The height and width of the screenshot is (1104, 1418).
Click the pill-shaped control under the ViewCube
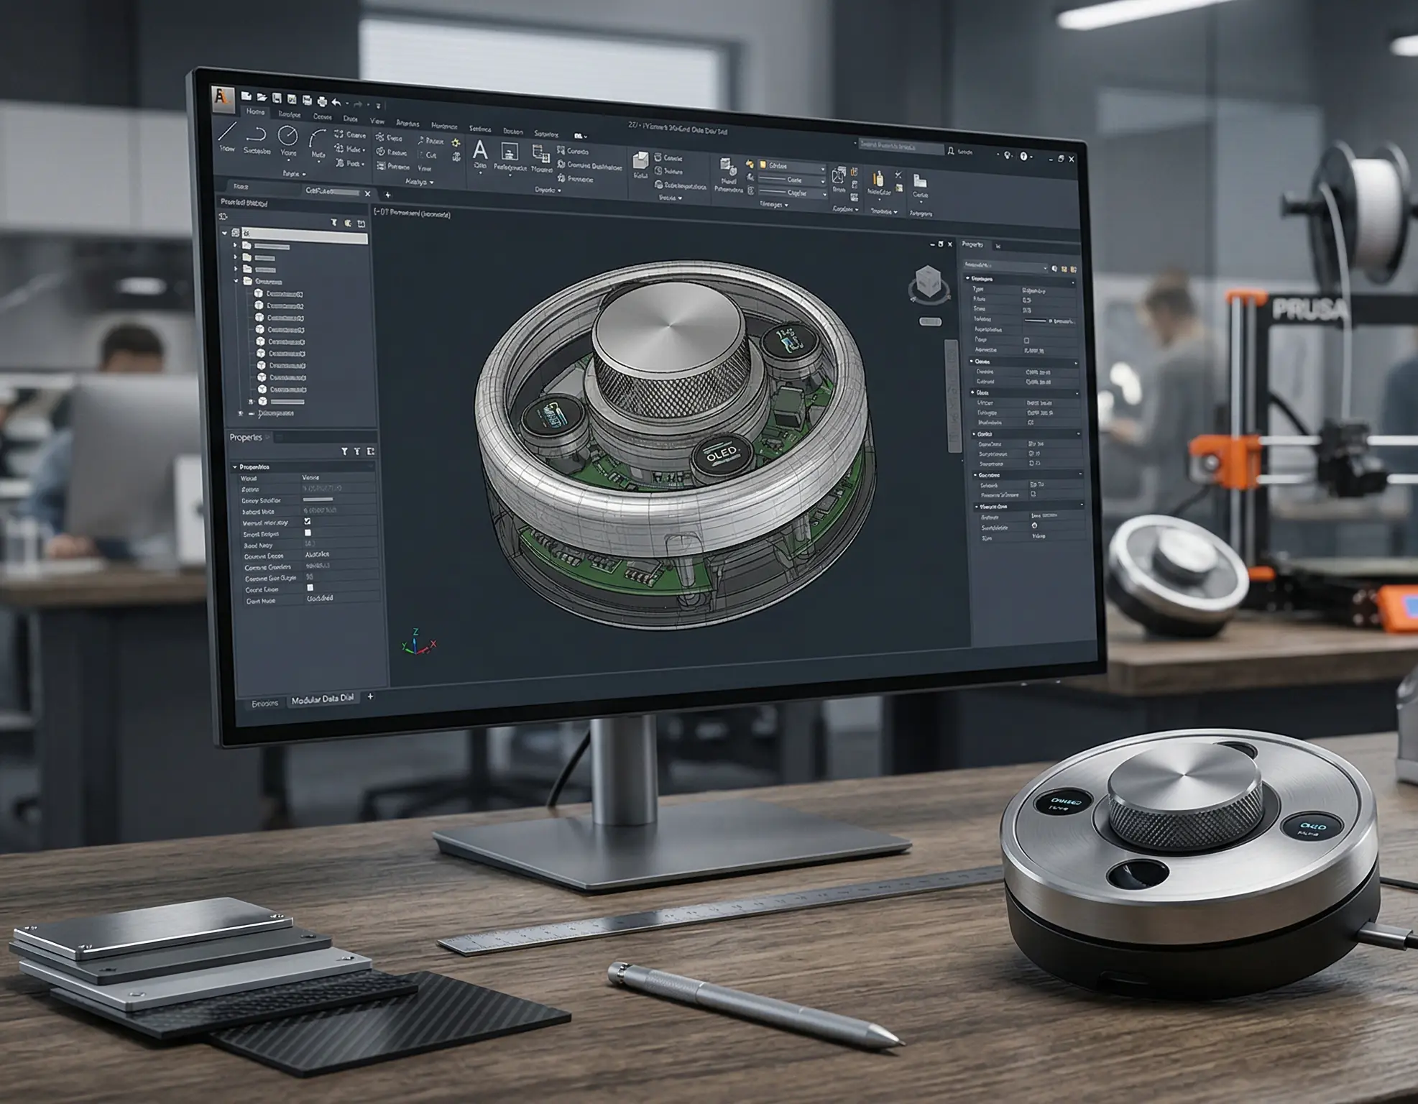pyautogui.click(x=931, y=321)
